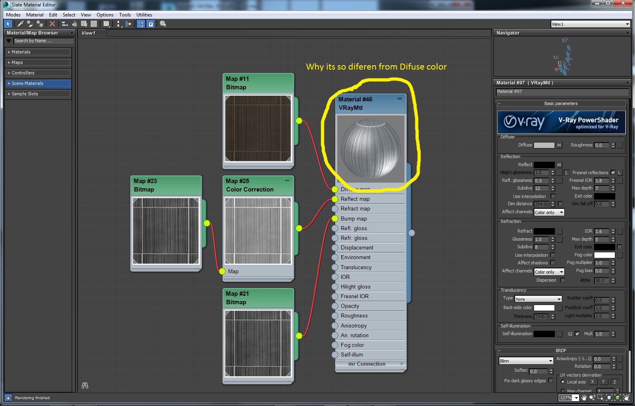Collapse Material #46 node preview
The height and width of the screenshot is (406, 635).
(x=400, y=99)
